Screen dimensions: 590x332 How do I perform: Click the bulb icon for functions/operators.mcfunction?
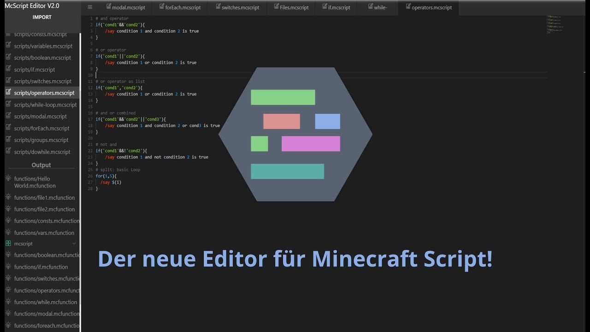(x=8, y=290)
